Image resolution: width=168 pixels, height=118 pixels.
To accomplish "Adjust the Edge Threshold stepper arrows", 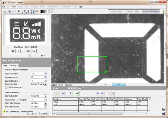I will point(45,73).
